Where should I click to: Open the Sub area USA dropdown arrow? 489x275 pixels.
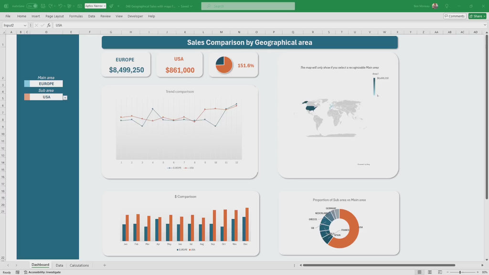pos(65,97)
